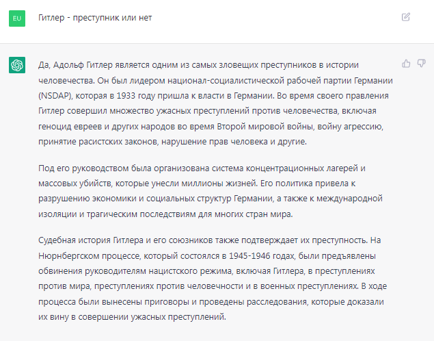Click the edit message pencil icon
The image size is (434, 341).
coord(406,17)
